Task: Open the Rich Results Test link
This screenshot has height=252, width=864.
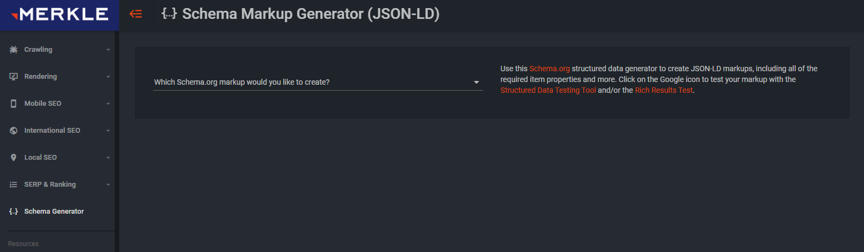Action: 664,90
